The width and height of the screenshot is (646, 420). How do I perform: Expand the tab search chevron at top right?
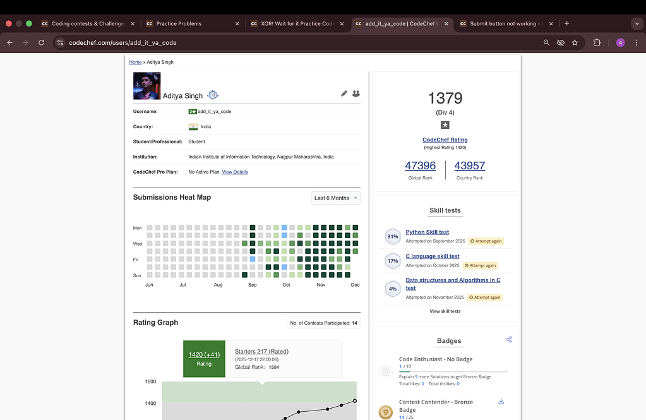(x=637, y=23)
